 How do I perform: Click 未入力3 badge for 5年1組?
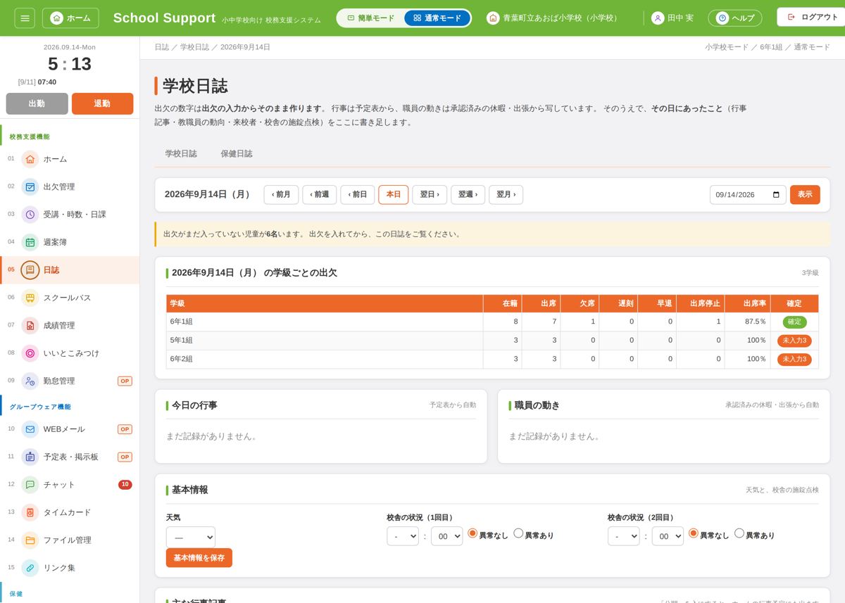coord(794,341)
